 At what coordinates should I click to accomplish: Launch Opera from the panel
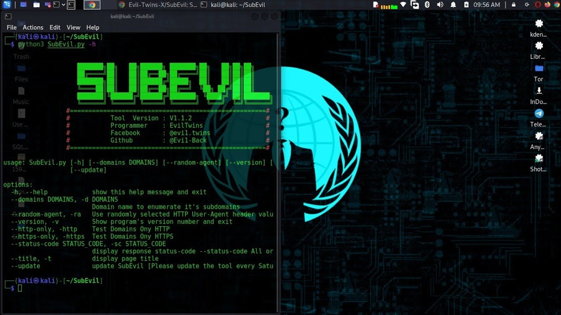pos(538,5)
